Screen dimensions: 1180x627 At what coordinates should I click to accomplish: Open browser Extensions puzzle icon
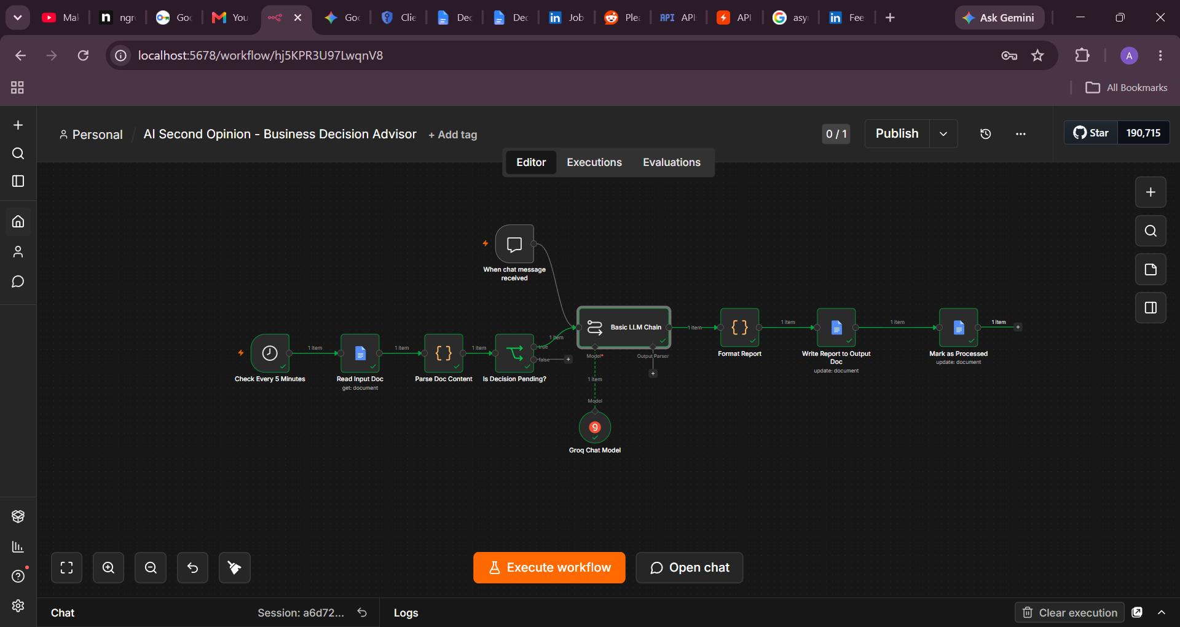point(1082,55)
